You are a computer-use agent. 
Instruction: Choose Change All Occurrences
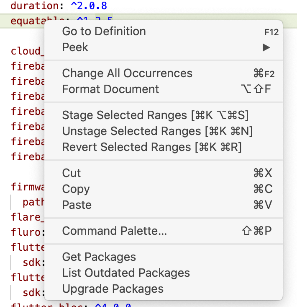(127, 73)
